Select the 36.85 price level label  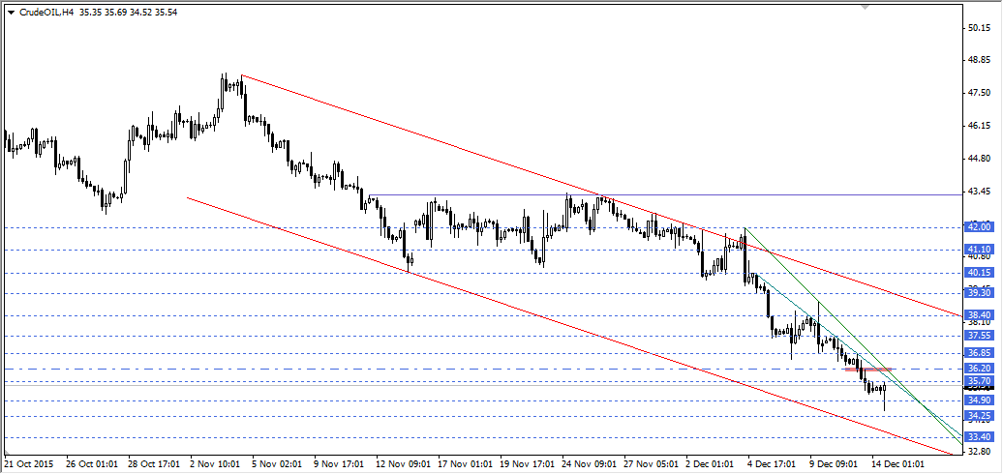click(979, 353)
